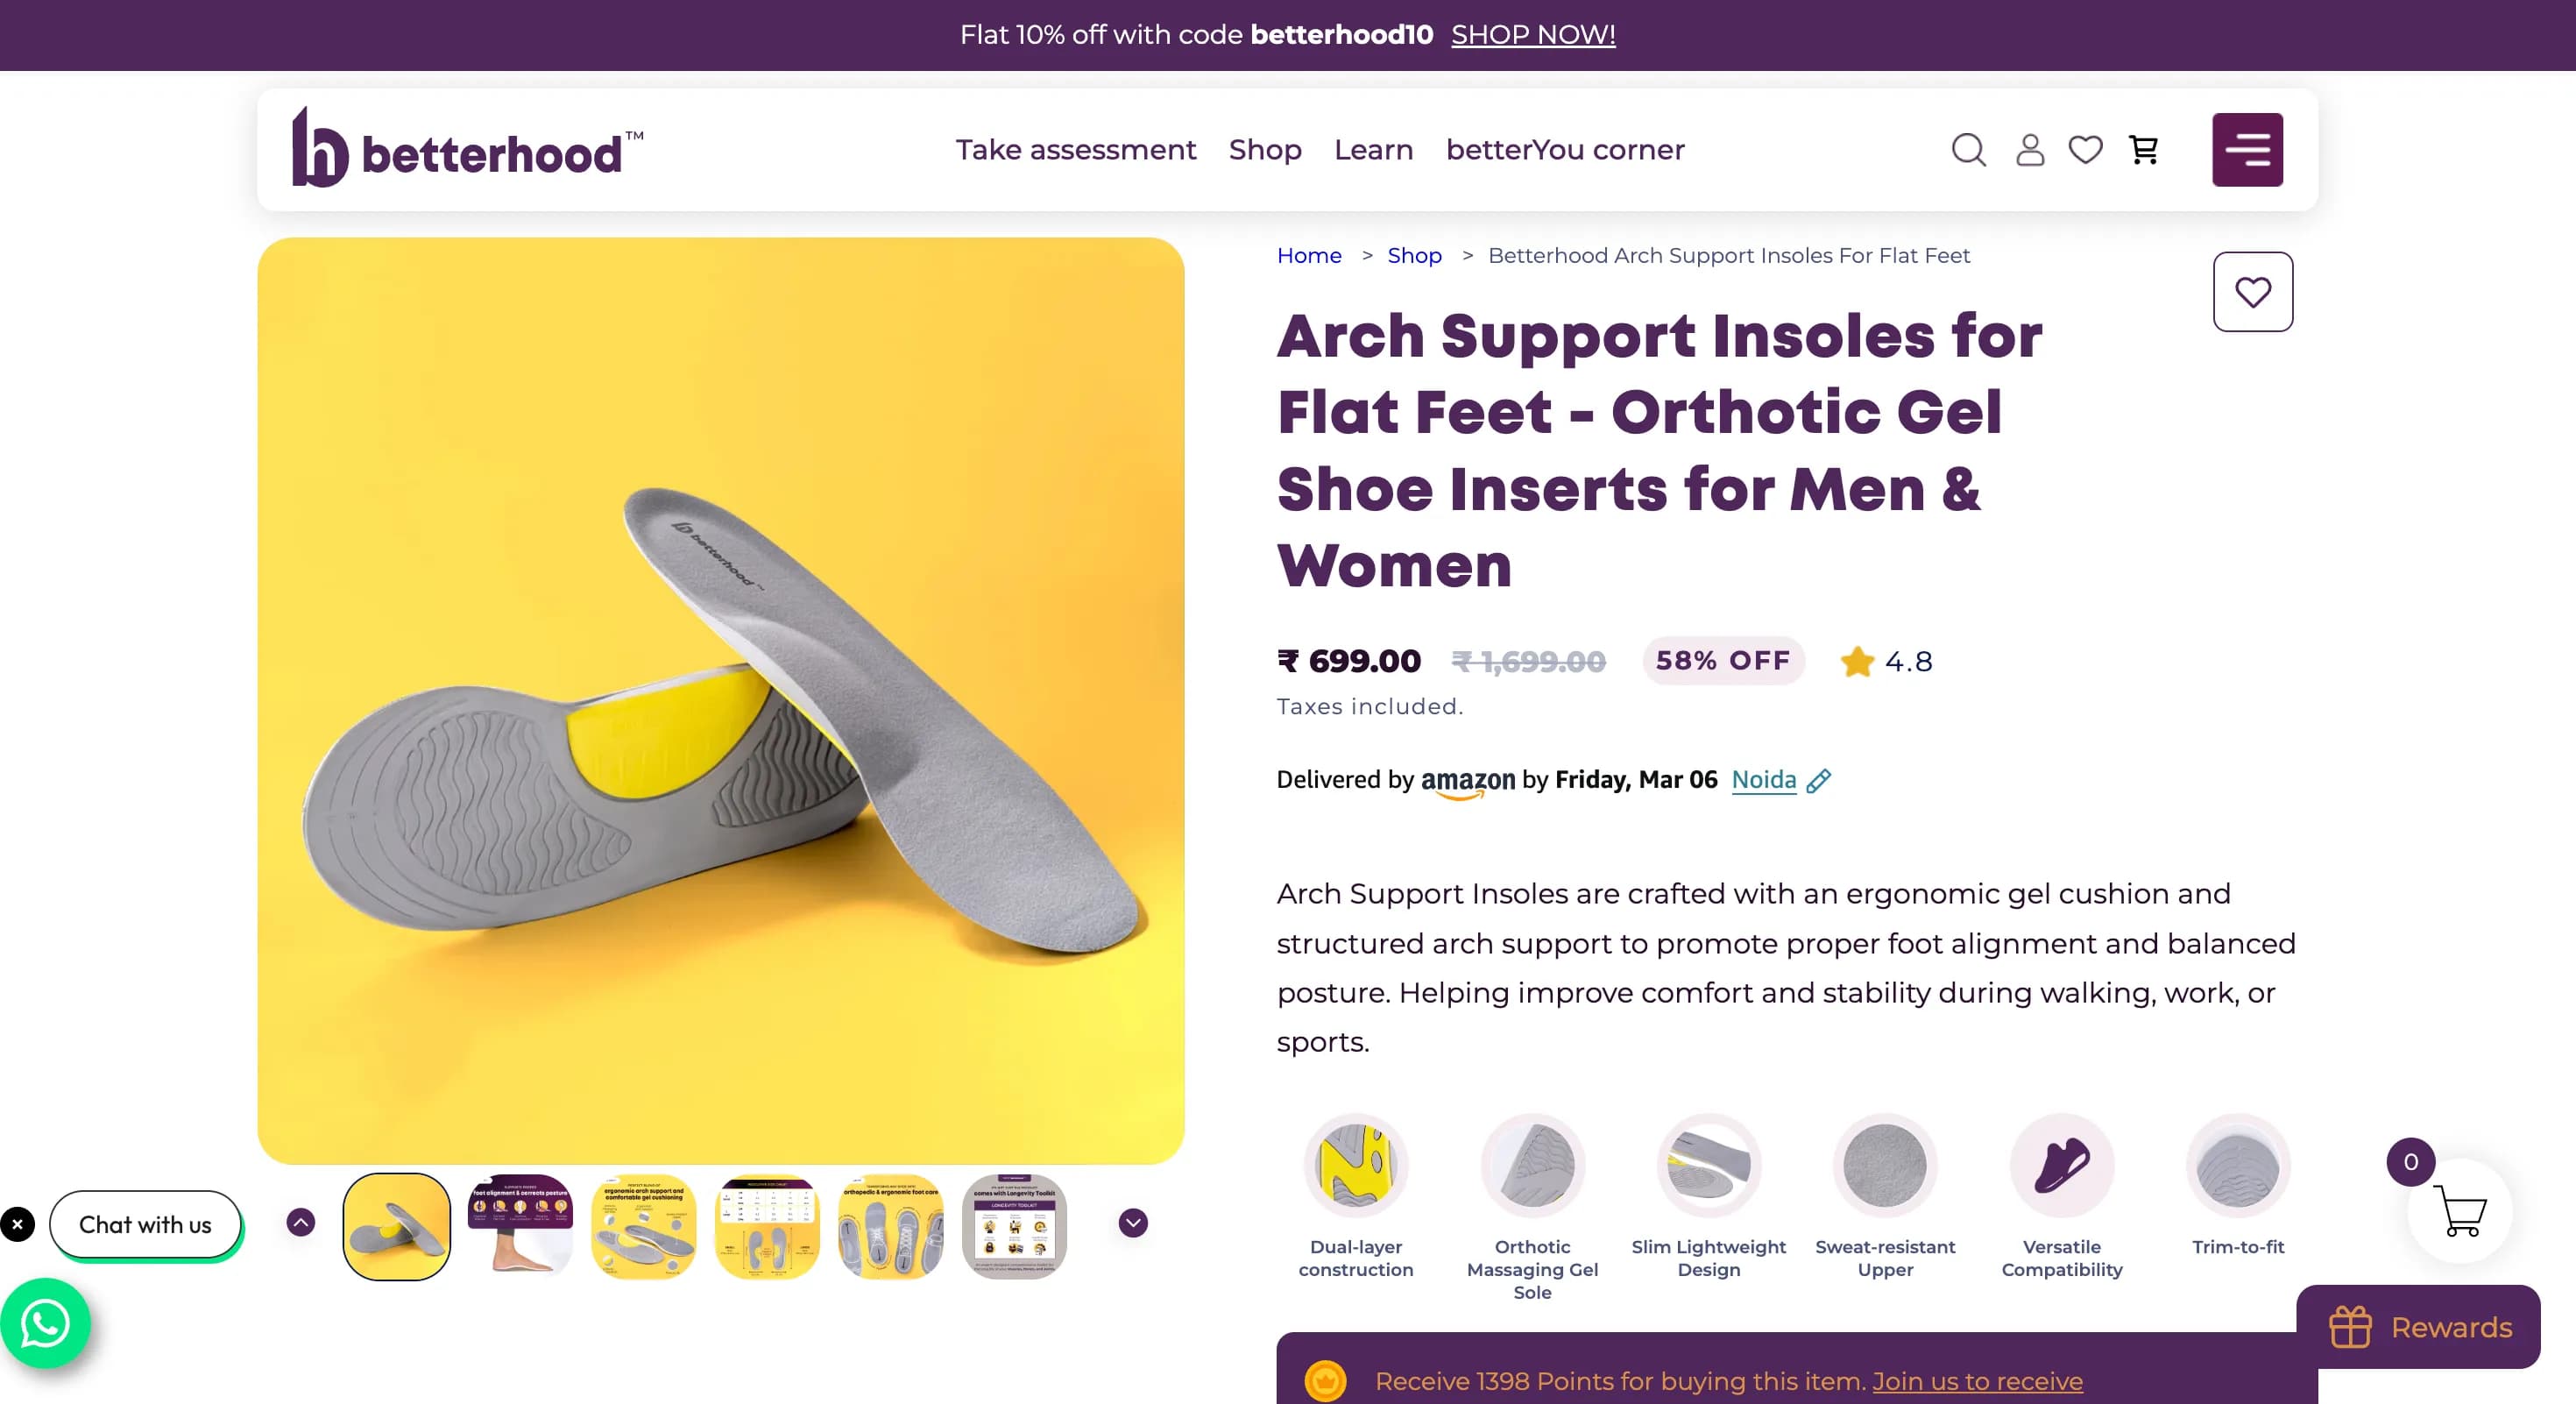
Task: Open the search icon in header
Action: coord(1968,150)
